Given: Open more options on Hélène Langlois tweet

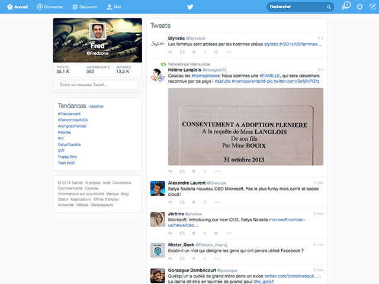Looking at the screenshot, I should click(x=217, y=172).
